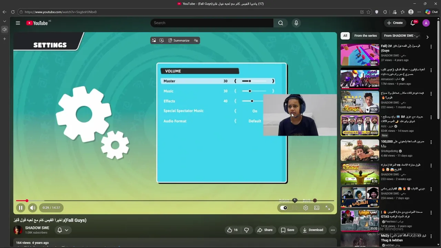The height and width of the screenshot is (248, 441).
Task: Download the video
Action: pyautogui.click(x=313, y=230)
